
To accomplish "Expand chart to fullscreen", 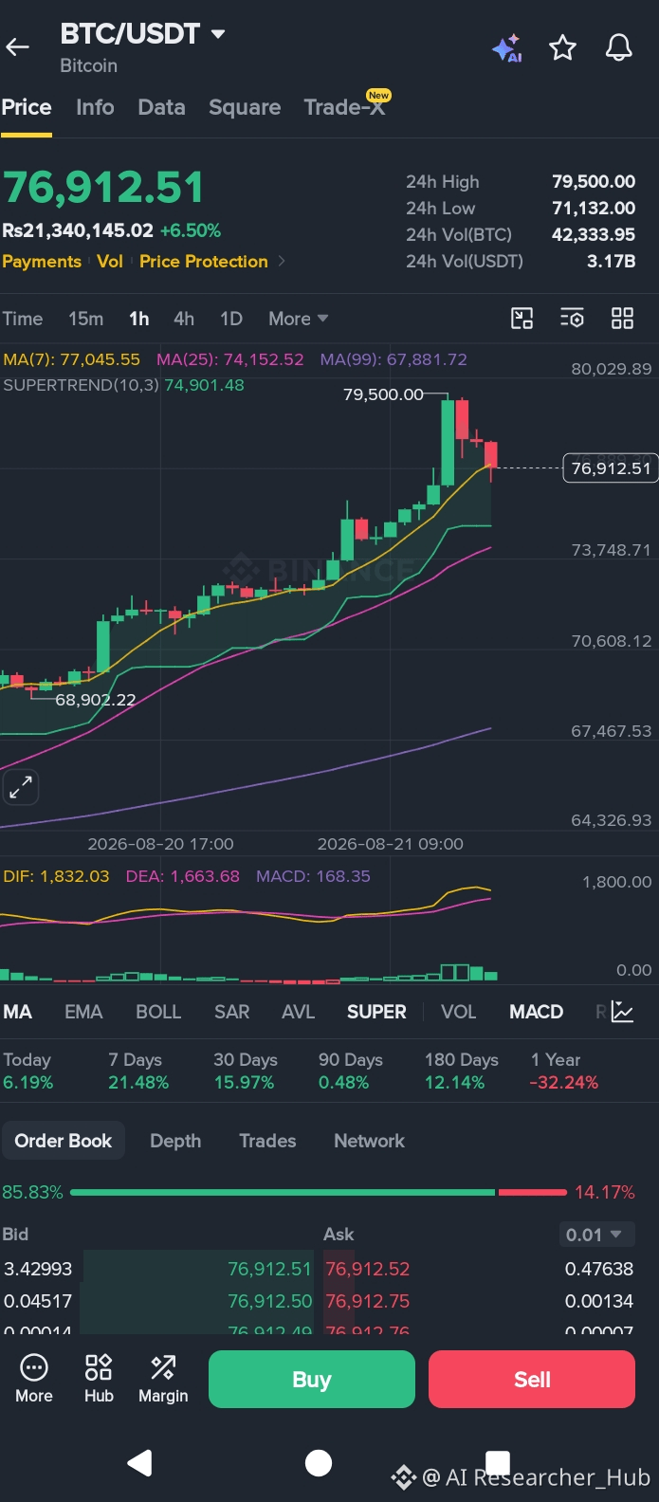I will pos(20,786).
